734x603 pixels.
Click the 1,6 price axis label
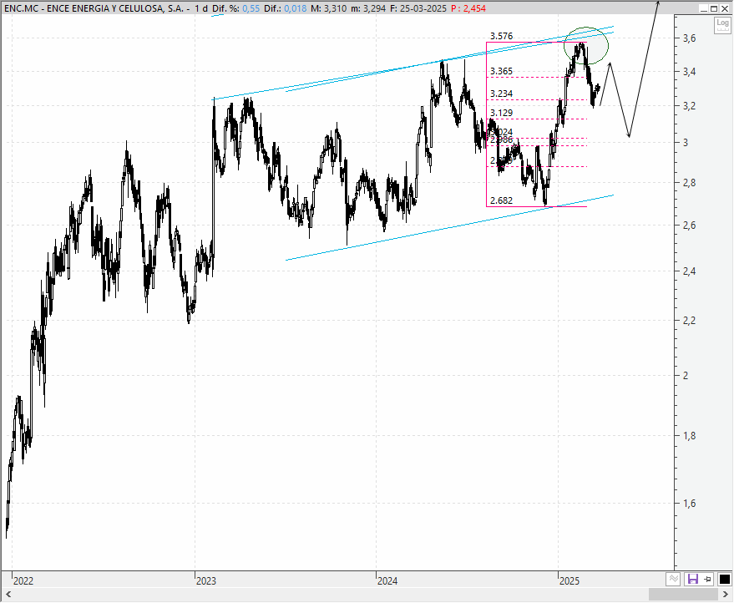pos(689,504)
